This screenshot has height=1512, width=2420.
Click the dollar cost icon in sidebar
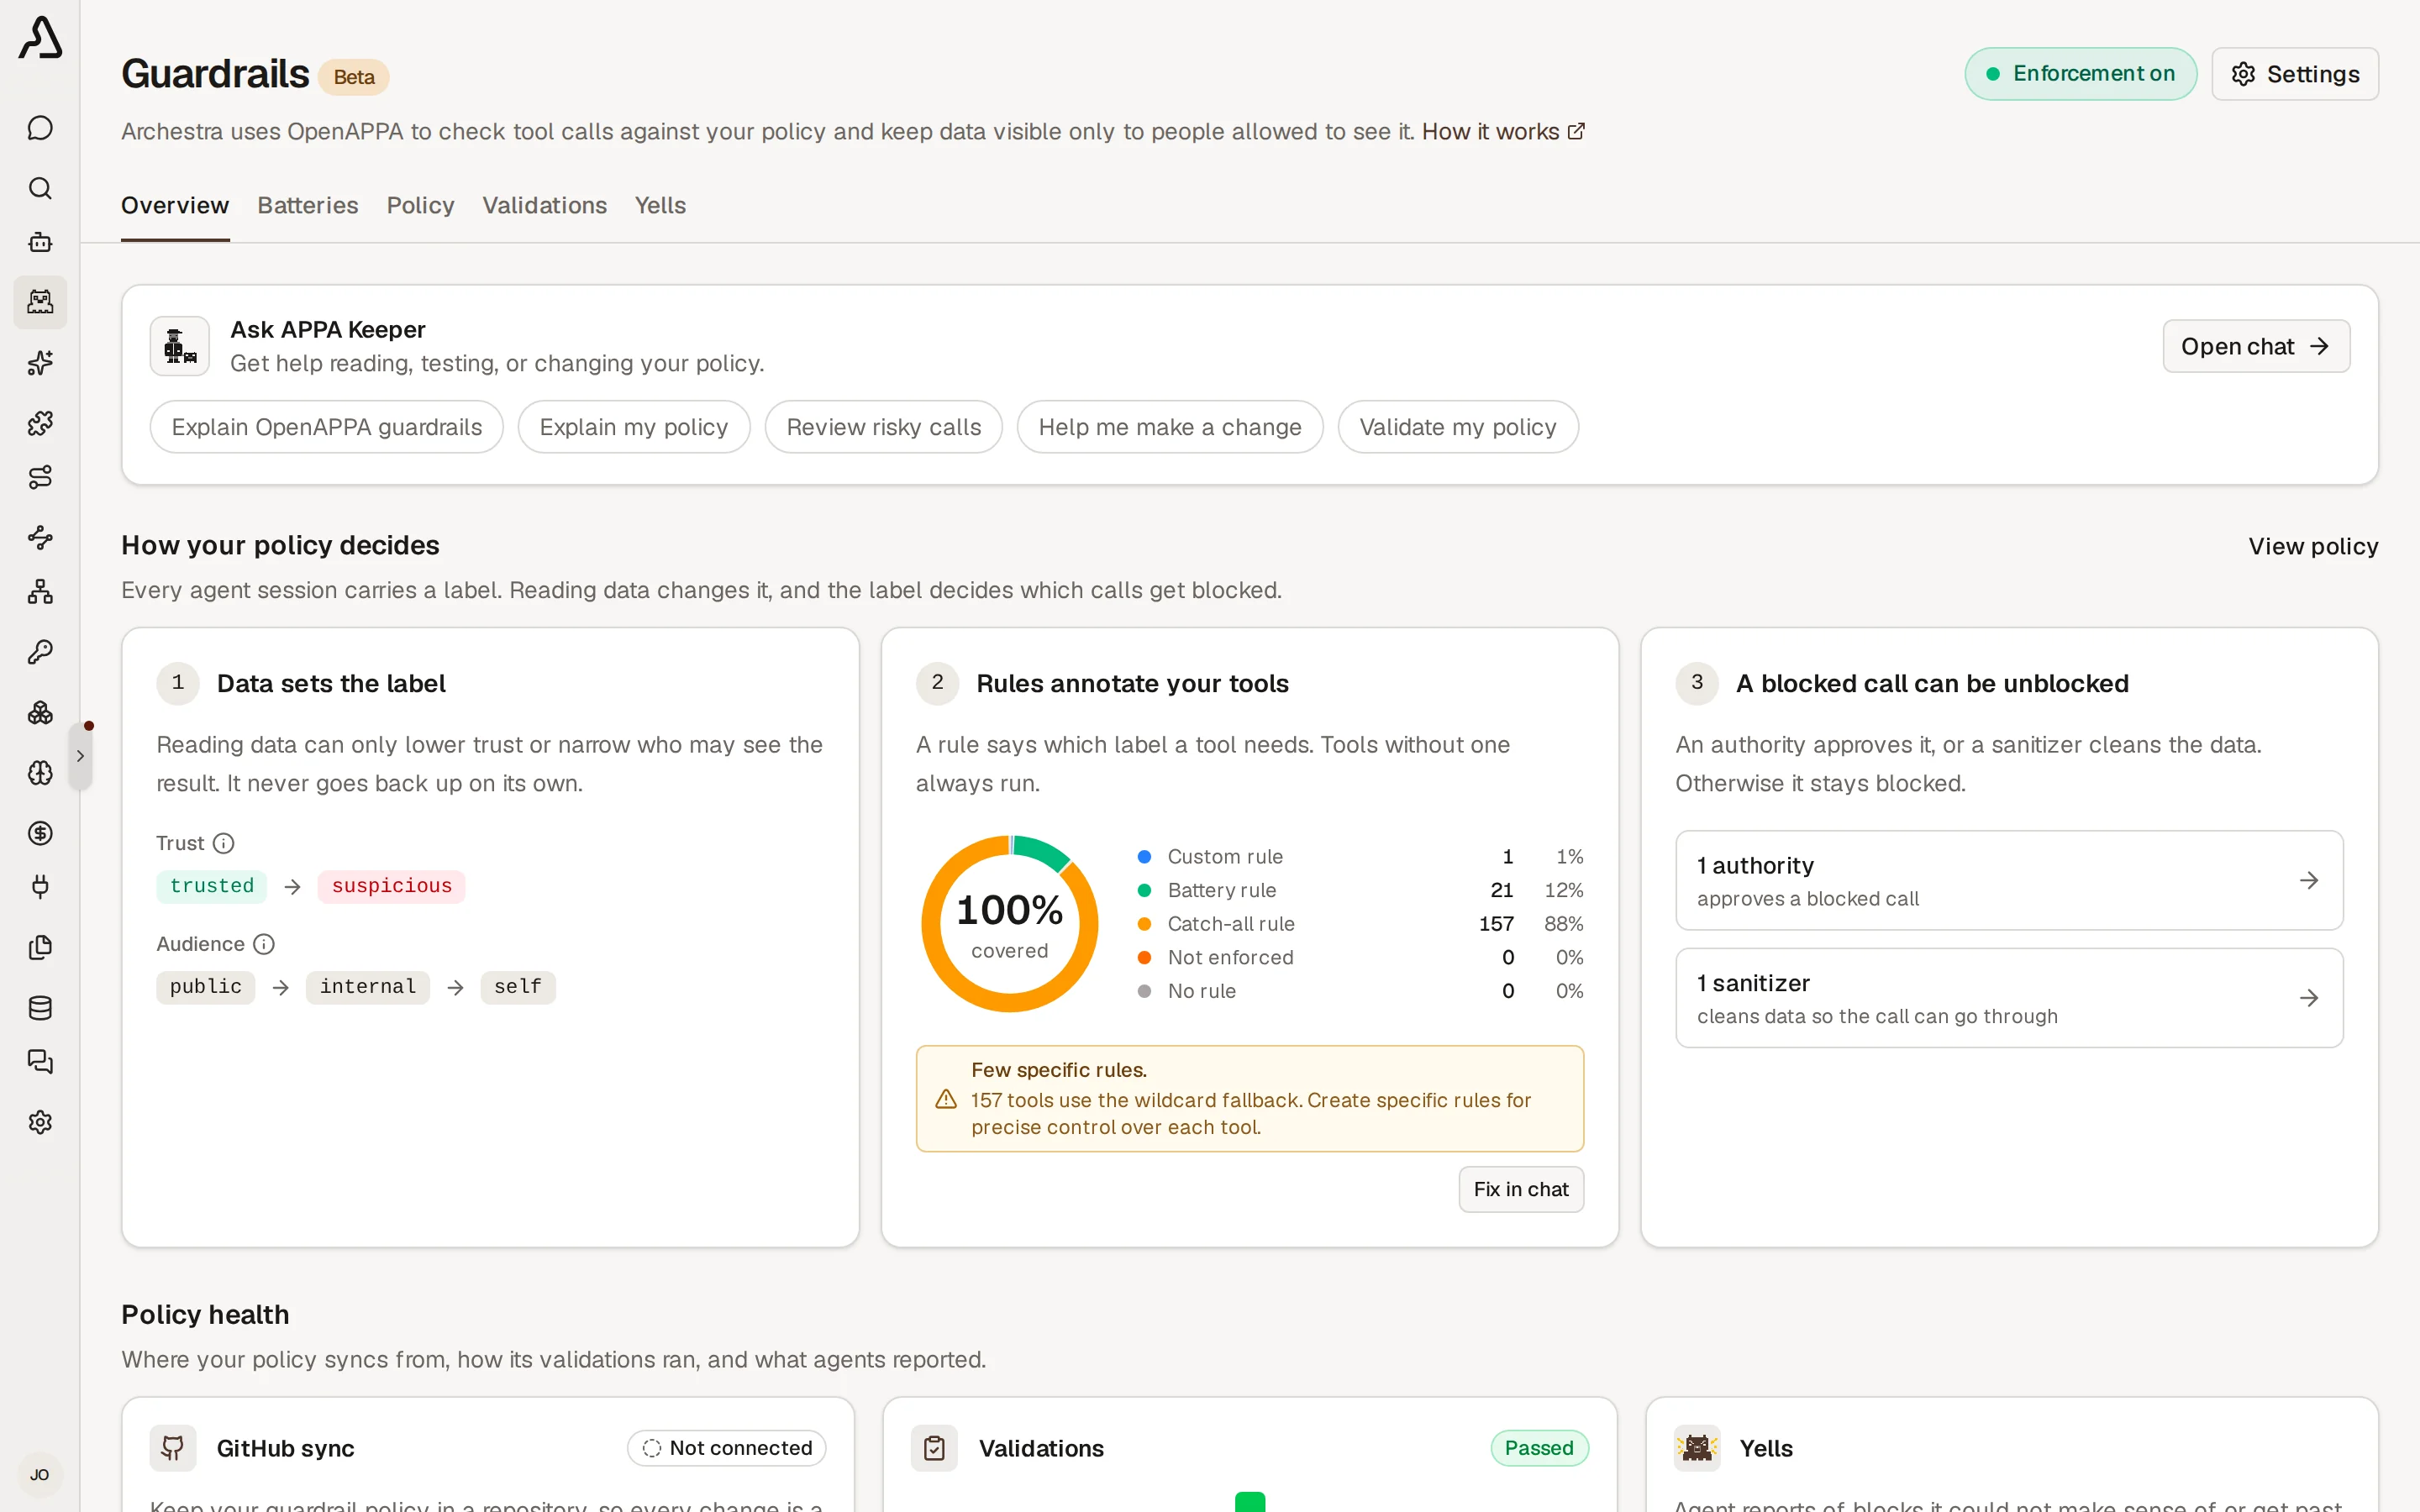pyautogui.click(x=40, y=833)
